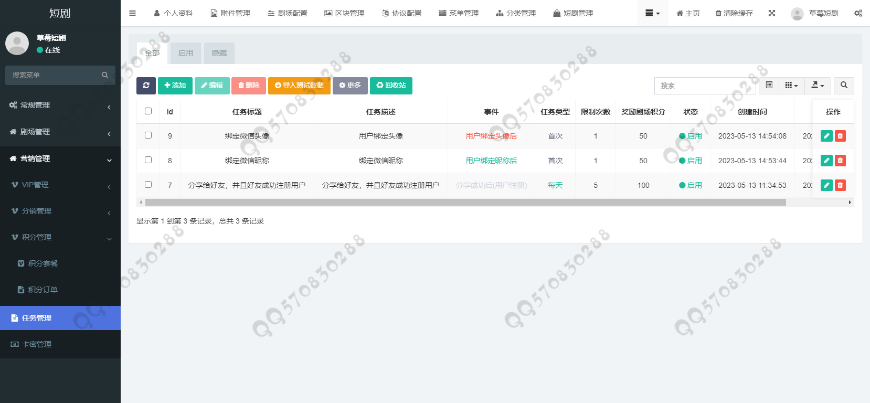Collapse 积分管理 submenu

60,237
